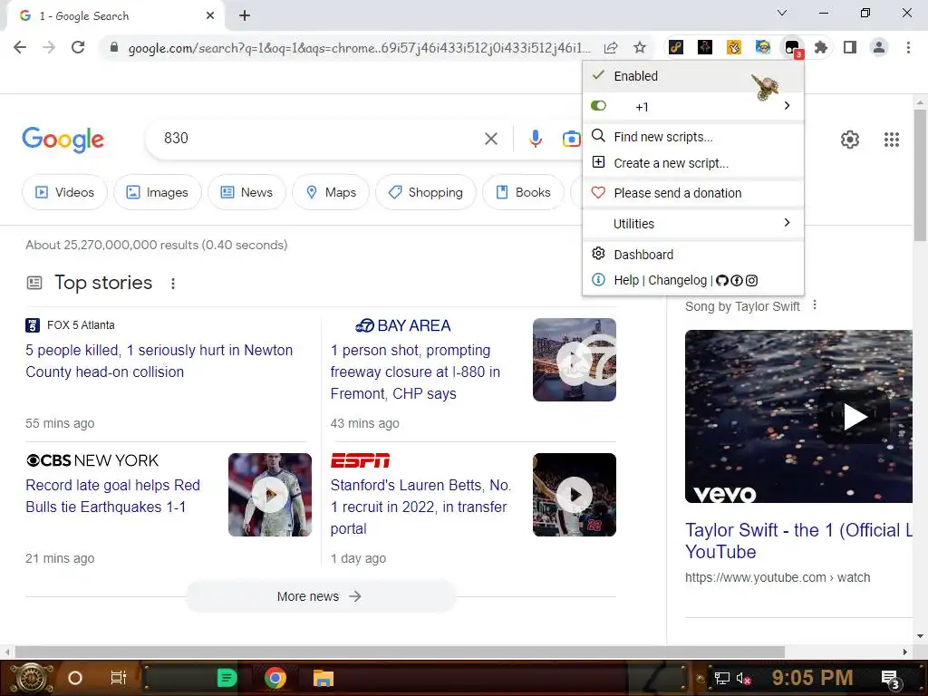Toggle the Chrome side panel icon
Screen dimensions: 928x696
[x=850, y=47]
